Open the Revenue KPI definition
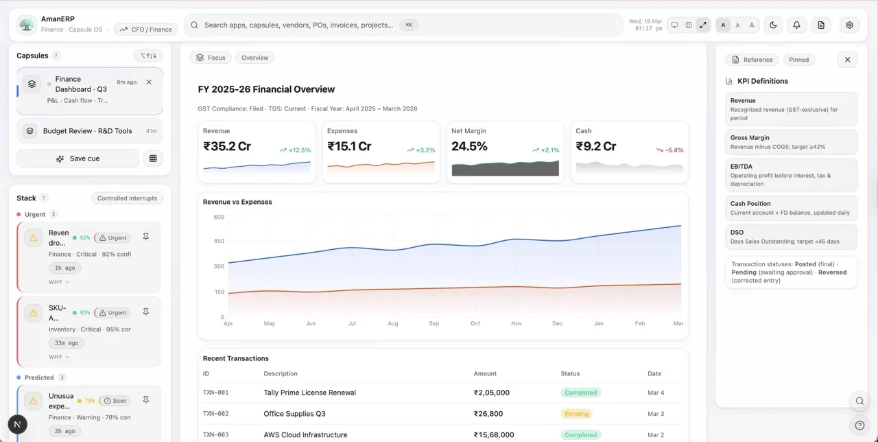Image resolution: width=878 pixels, height=442 pixels. click(792, 109)
